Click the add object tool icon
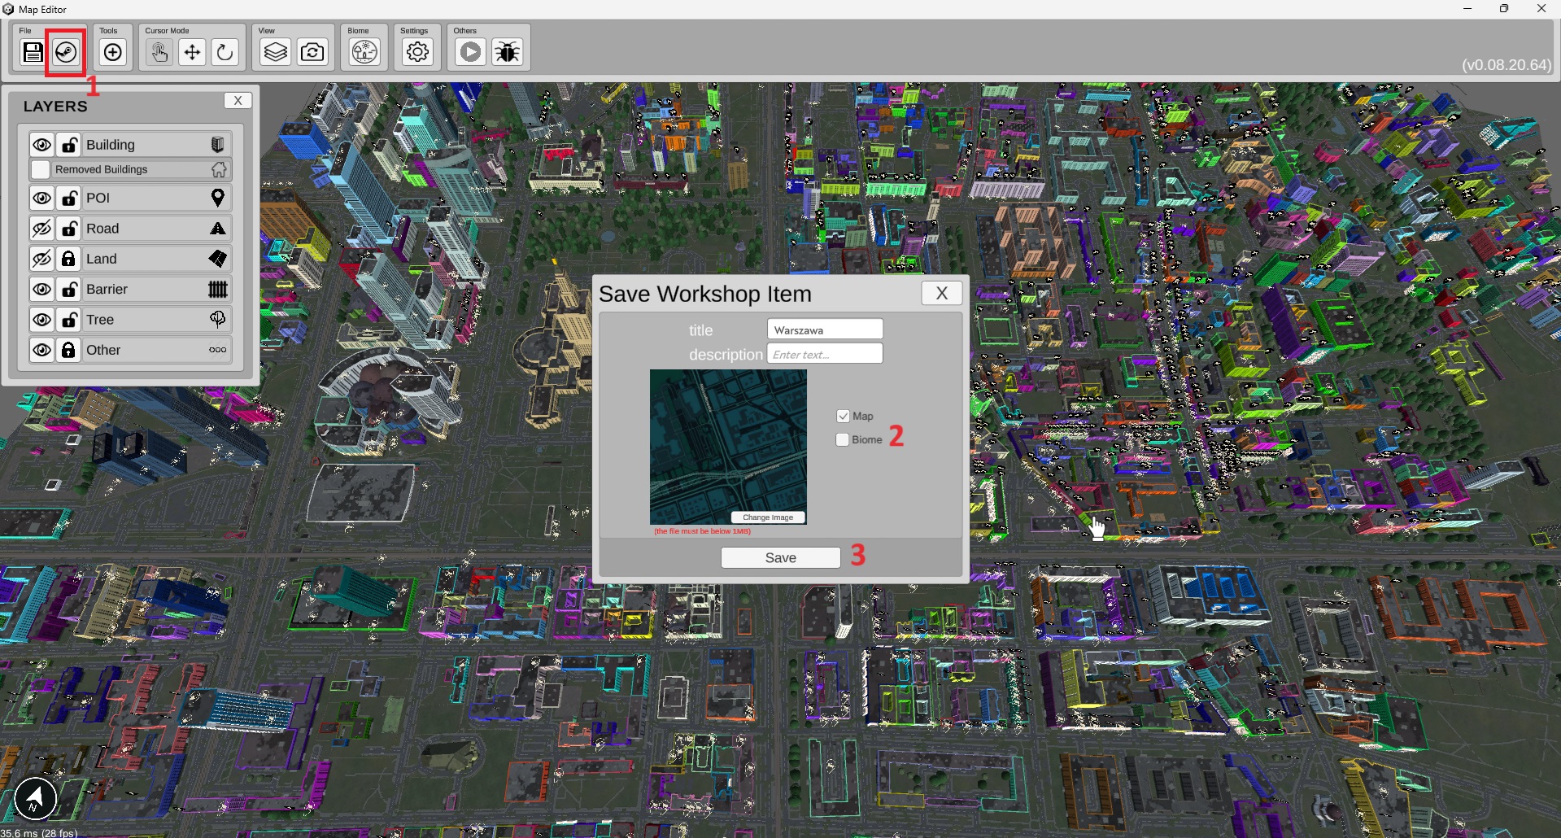 (113, 53)
